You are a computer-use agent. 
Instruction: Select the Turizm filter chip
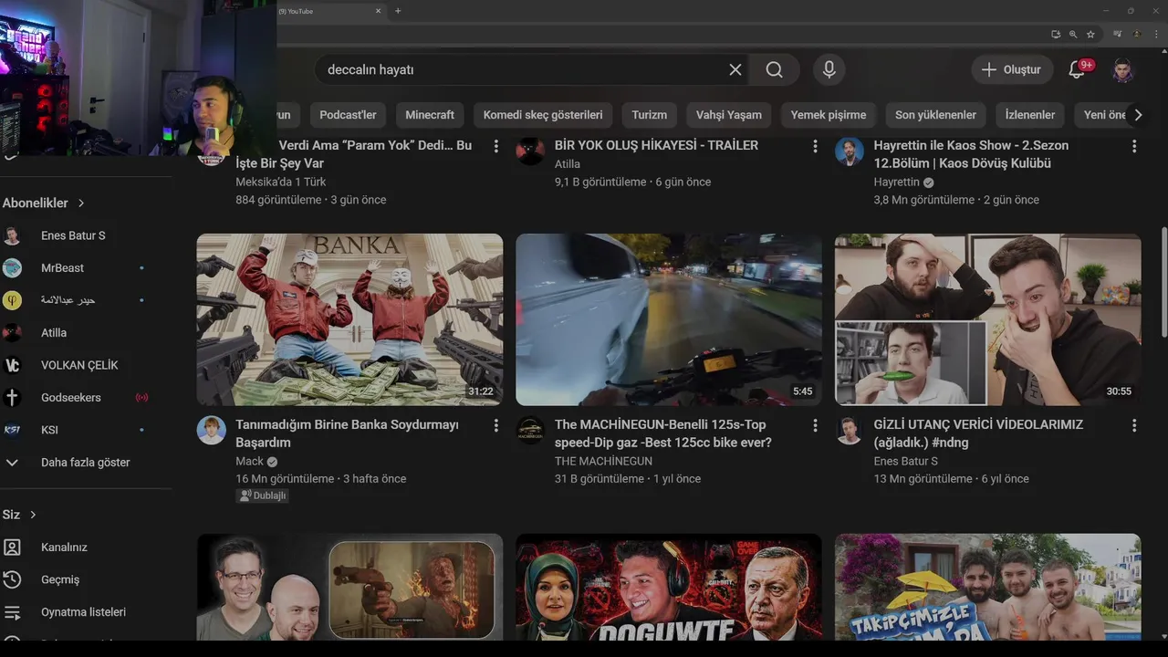pos(650,115)
